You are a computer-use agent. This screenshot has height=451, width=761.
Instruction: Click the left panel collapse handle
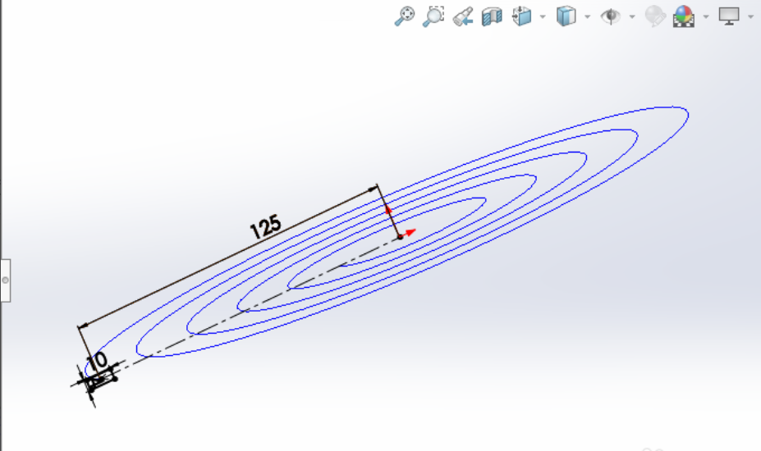[6, 280]
